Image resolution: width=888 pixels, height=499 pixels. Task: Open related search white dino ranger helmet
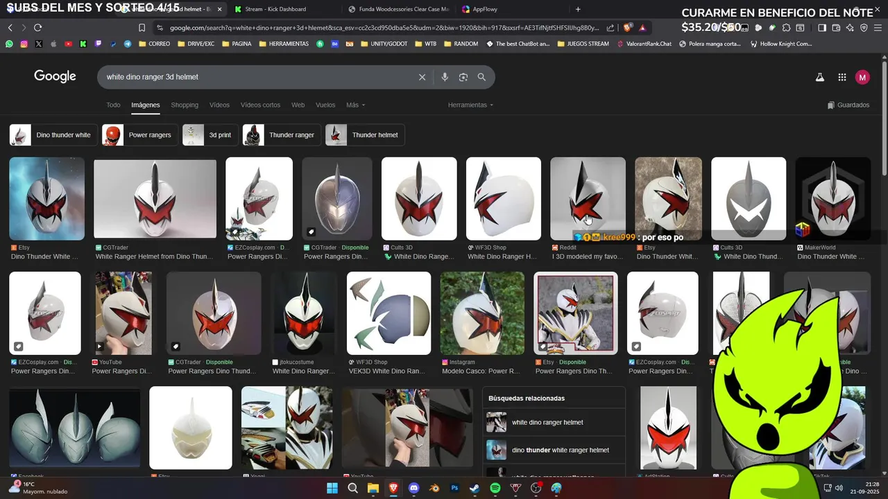point(554,422)
